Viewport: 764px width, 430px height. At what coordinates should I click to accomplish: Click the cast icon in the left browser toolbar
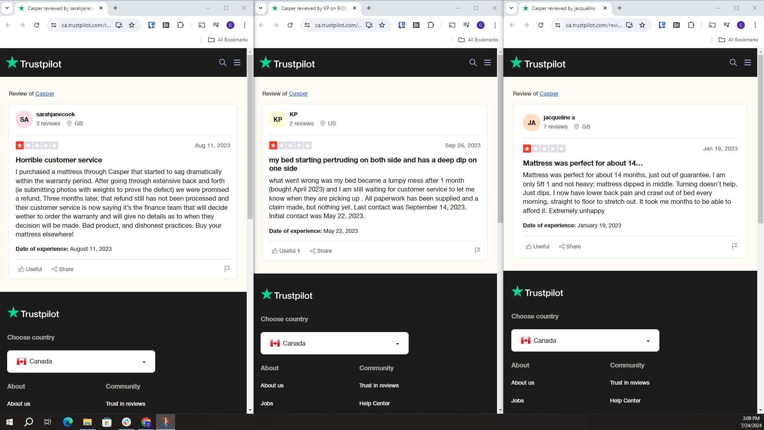pyautogui.click(x=202, y=25)
